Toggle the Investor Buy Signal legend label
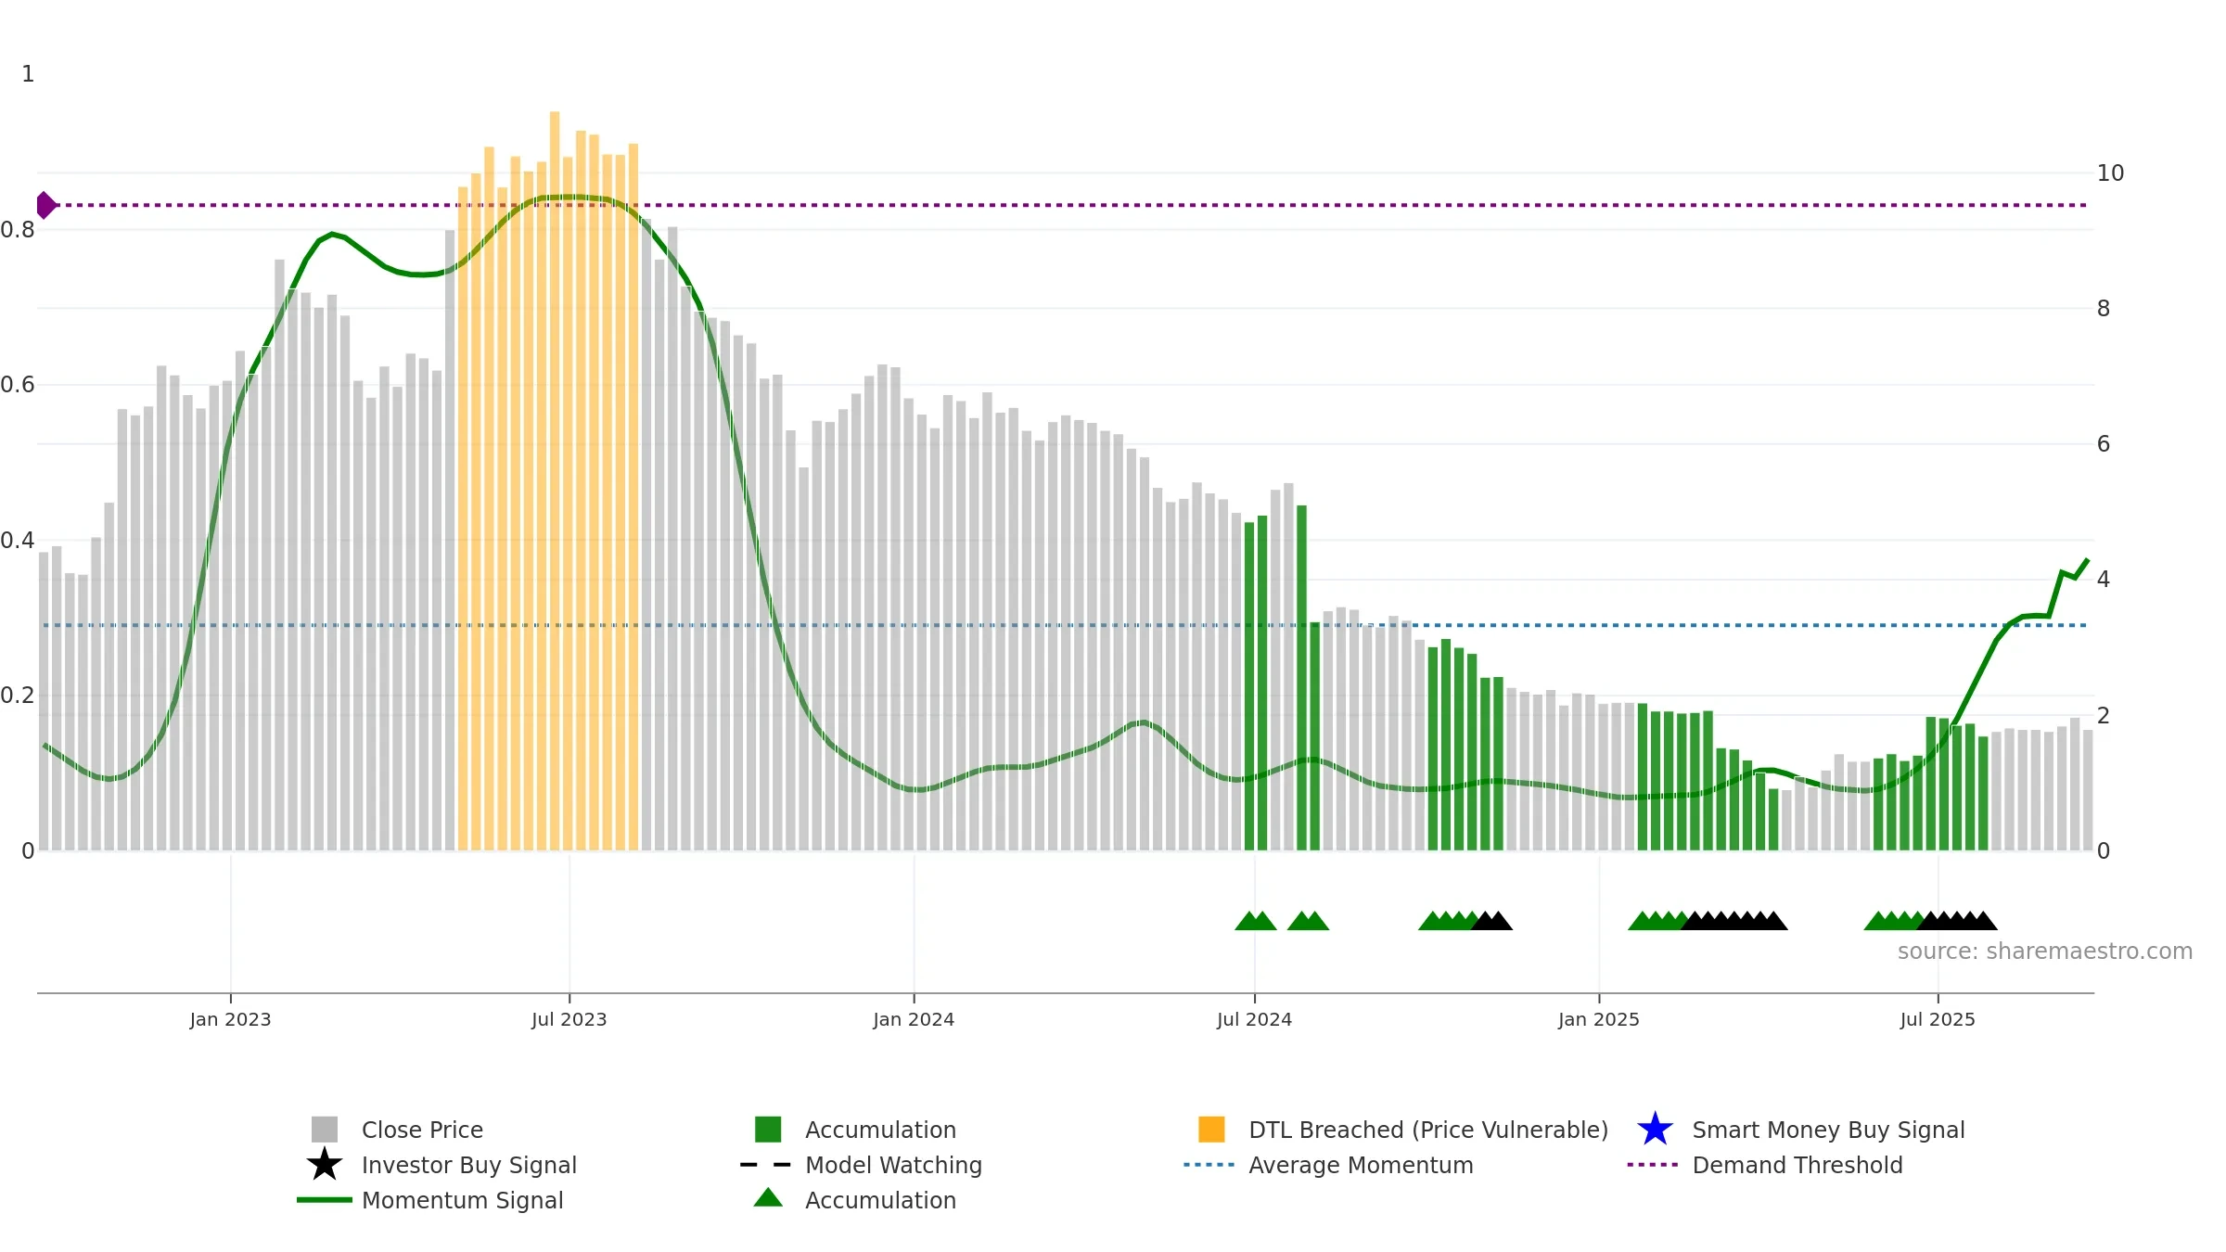 [469, 1165]
